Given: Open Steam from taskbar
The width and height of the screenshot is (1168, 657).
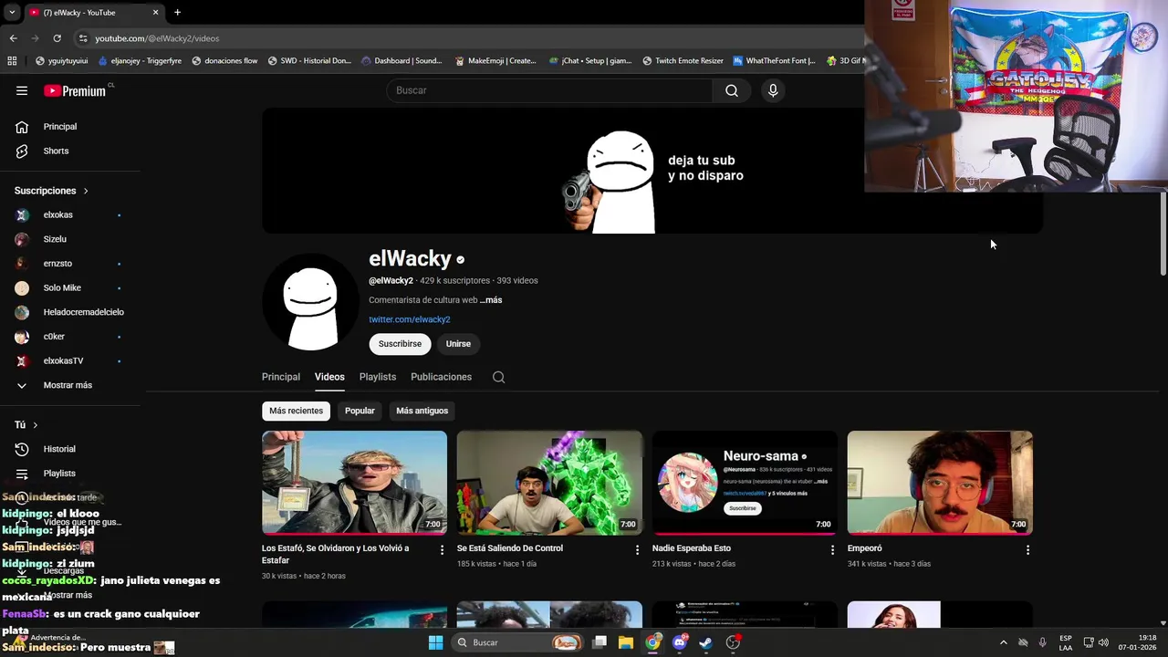Looking at the screenshot, I should tap(705, 642).
